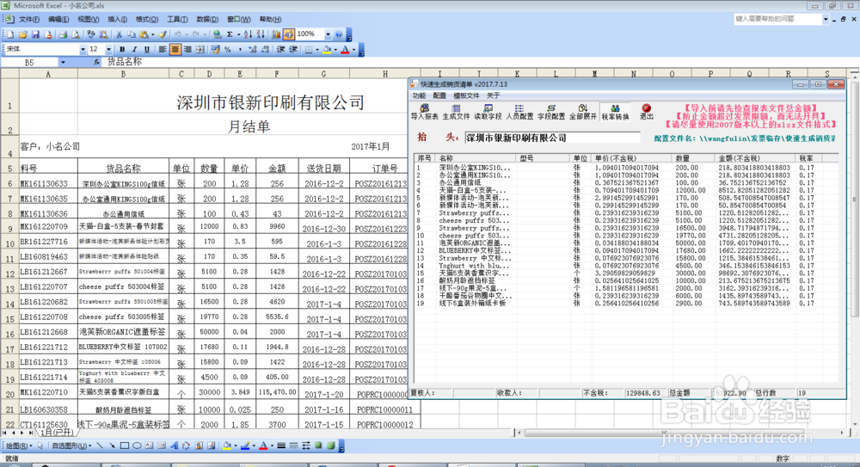Click the red 退出 exit icon

point(647,112)
